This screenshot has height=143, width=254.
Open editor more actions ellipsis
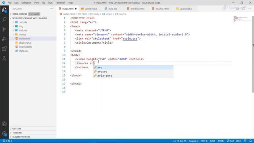click(250, 9)
